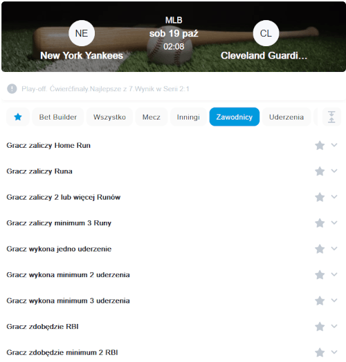Expand Gracz wykona minimum 2 uderzenia
Viewport: 346px width, 362px height.
pos(334,274)
